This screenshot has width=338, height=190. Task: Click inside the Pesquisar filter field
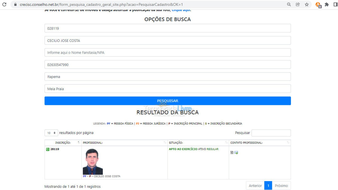pyautogui.click(x=271, y=133)
